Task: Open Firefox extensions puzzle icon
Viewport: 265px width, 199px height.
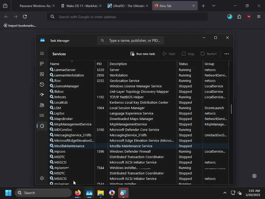Action: click(239, 17)
